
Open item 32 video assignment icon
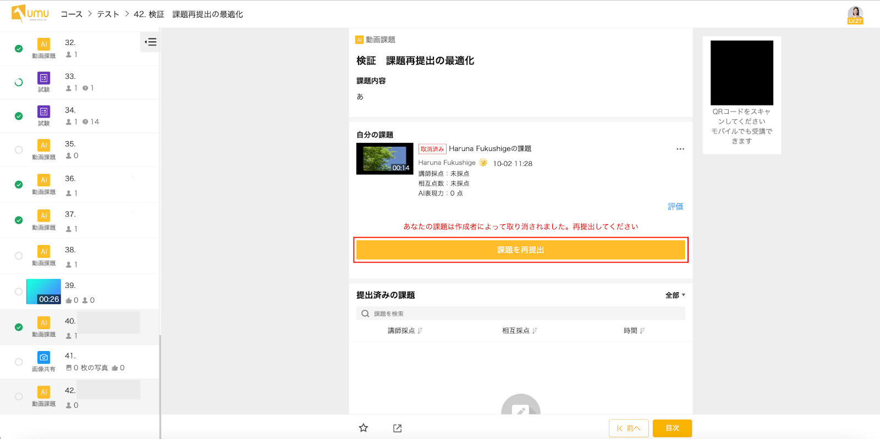tap(43, 44)
